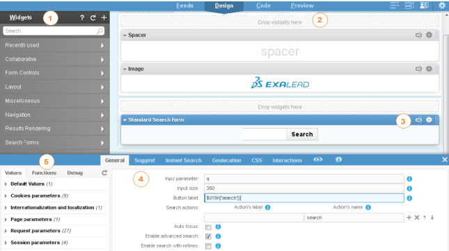449x251 pixels.
Task: Click preview icon on Standard Search Form header
Action: coord(418,120)
